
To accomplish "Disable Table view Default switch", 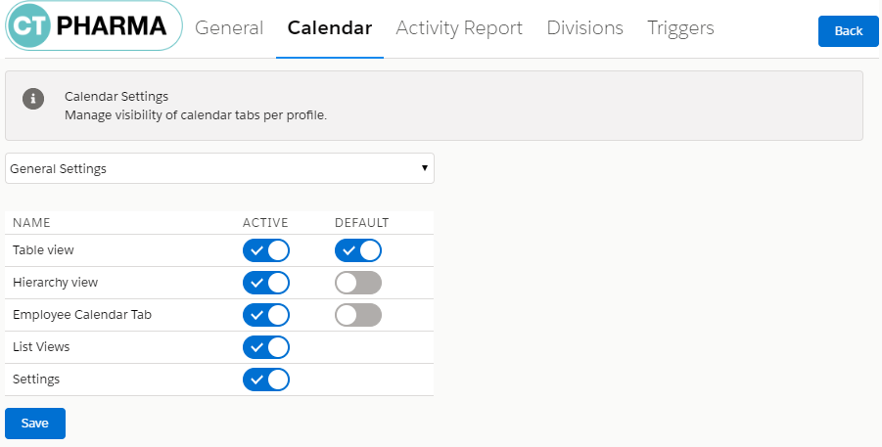I will click(x=358, y=250).
